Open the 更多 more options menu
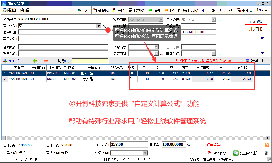Image resolution: width=272 pixels, height=163 pixels. click(x=245, y=11)
